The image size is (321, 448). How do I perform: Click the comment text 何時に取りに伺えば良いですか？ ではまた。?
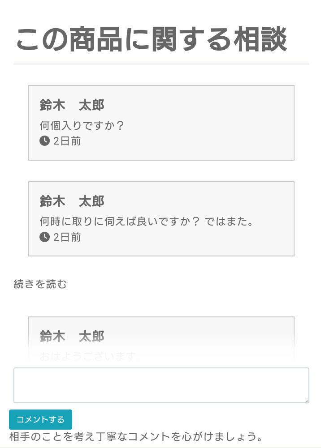tap(147, 222)
